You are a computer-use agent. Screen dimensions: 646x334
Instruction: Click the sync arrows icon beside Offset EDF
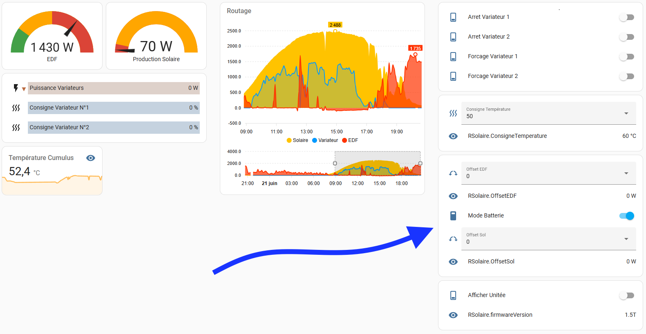453,173
